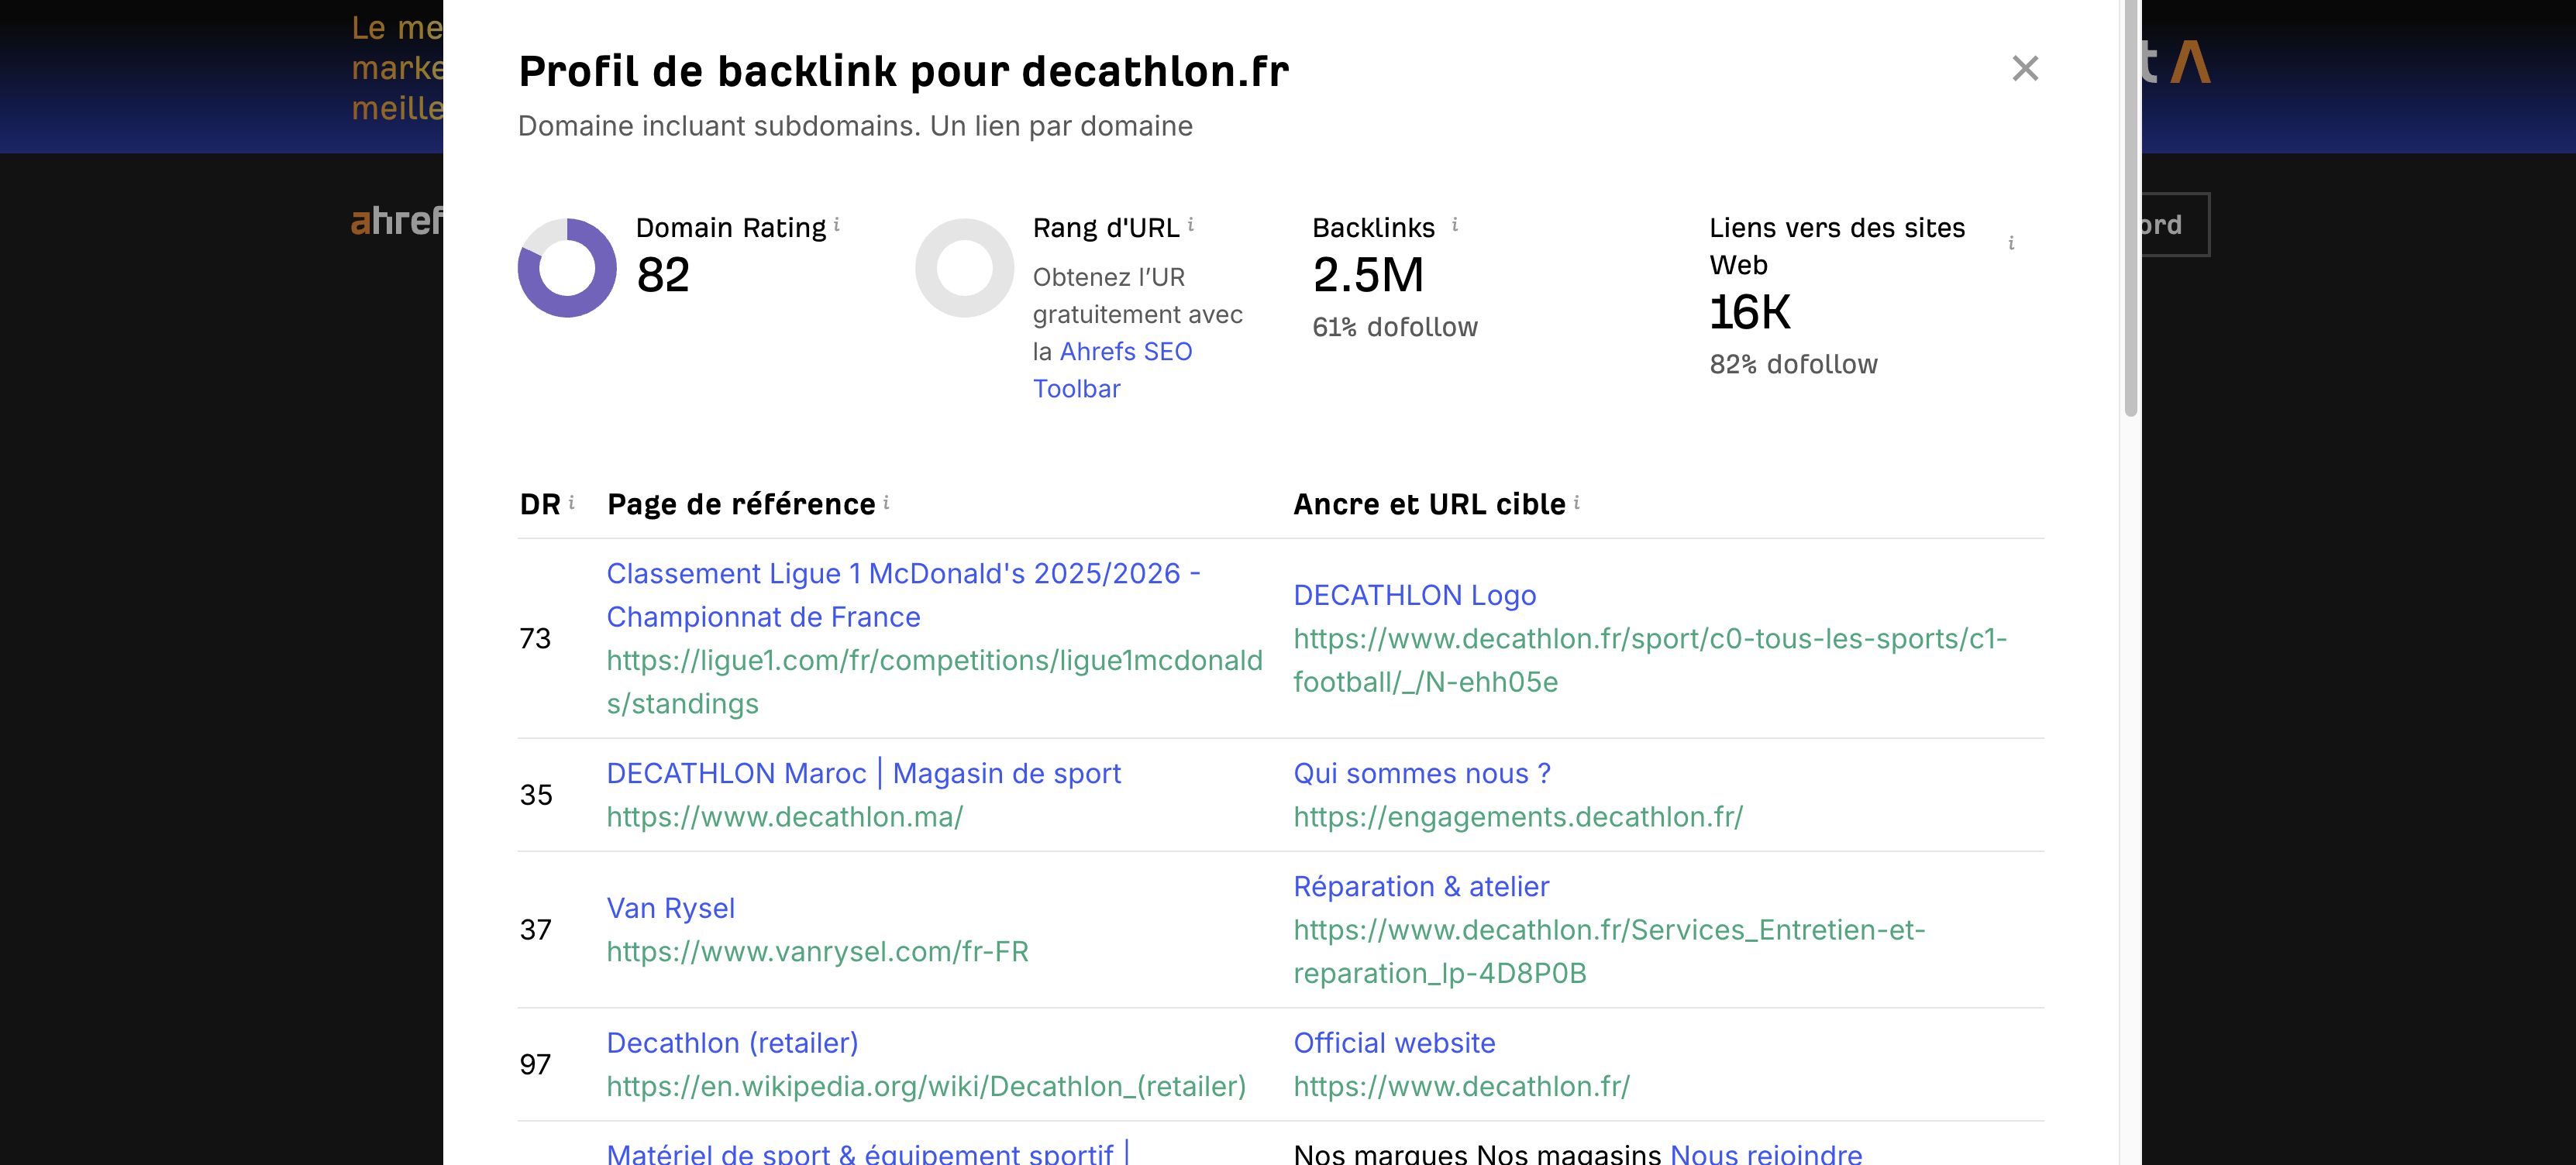Click the partially hidden button behind the dialog
Screen dimensions: 2576x1165
tap(2176, 225)
